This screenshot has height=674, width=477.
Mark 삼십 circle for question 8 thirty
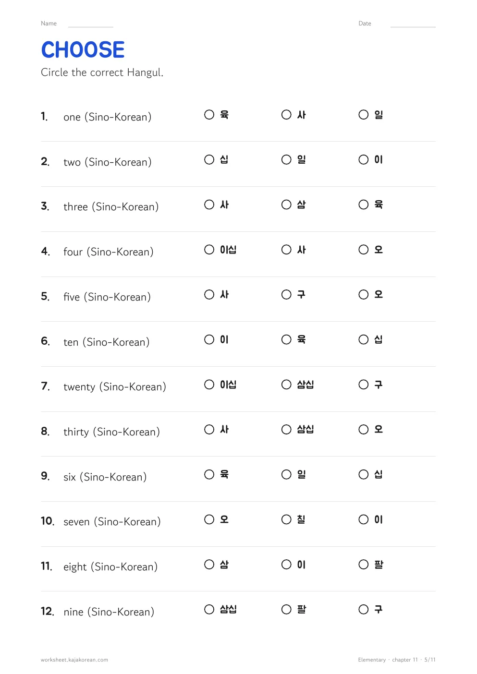286,430
